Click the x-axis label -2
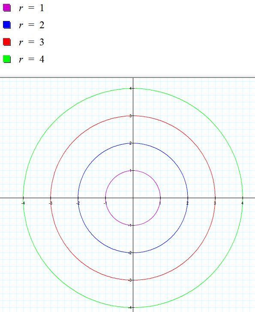 point(78,203)
